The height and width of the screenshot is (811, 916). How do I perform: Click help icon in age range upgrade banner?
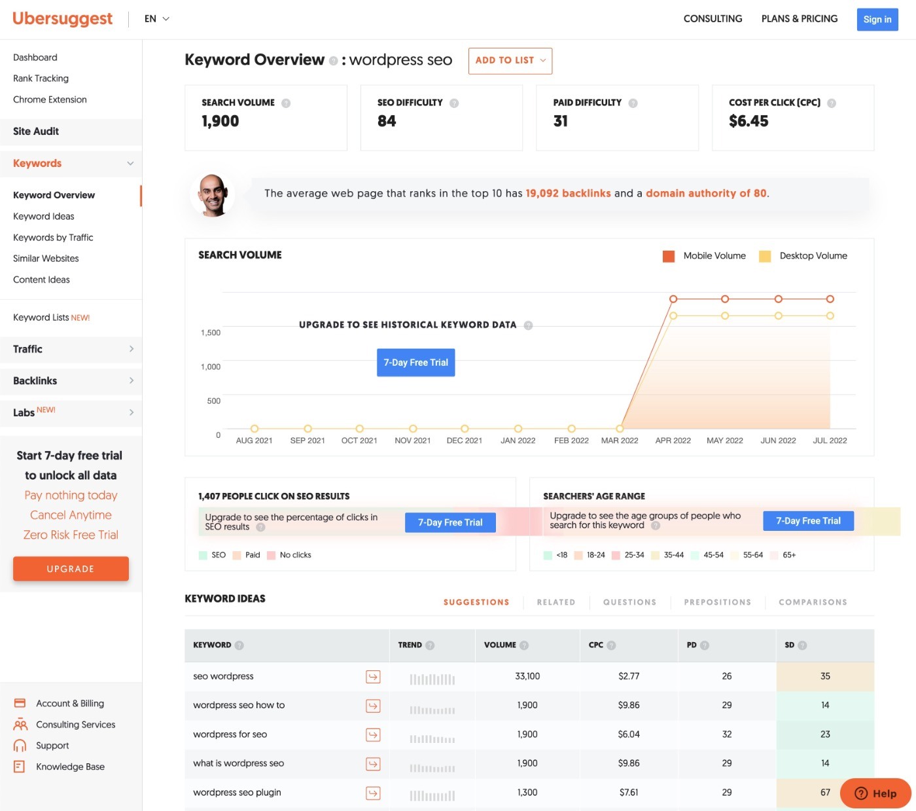pyautogui.click(x=656, y=526)
